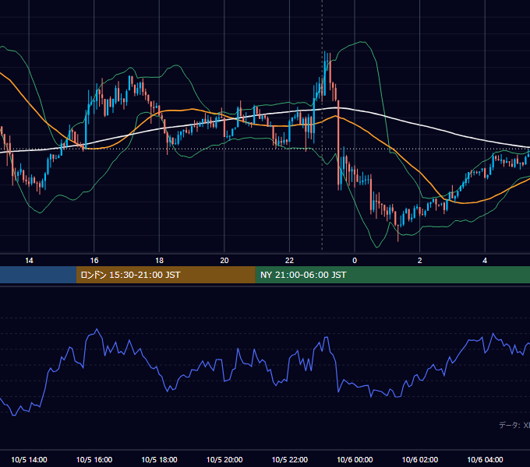Click the date label 10/6 04:00
Image resolution: width=530 pixels, height=467 pixels.
[485, 459]
